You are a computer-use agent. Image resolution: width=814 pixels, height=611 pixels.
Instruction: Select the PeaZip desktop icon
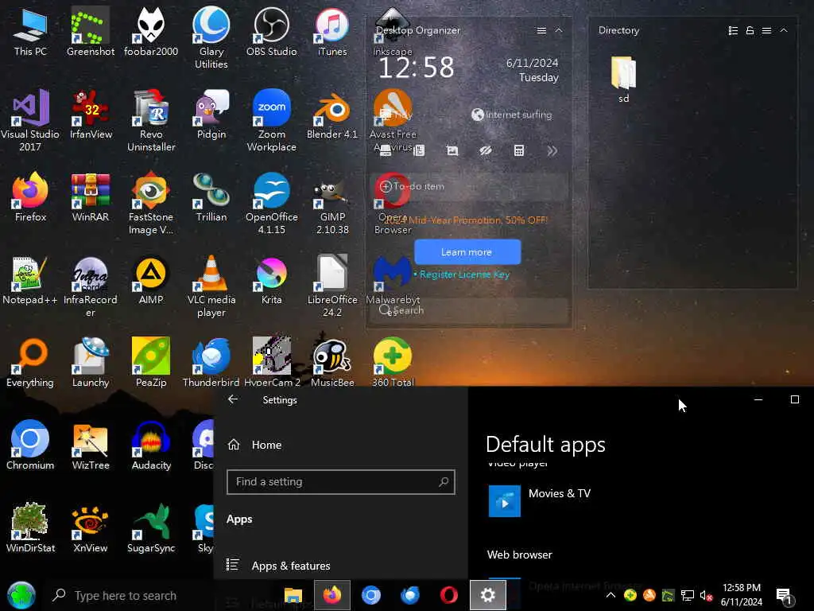(151, 362)
